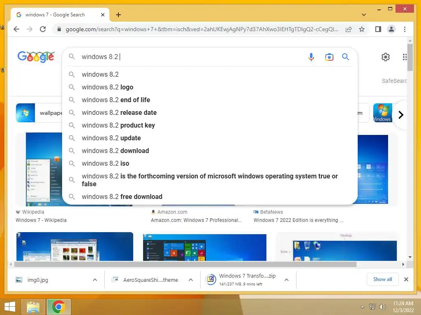The width and height of the screenshot is (421, 315).
Task: Select suggestion 'windows 8.2 end of life'
Action: pos(210,100)
